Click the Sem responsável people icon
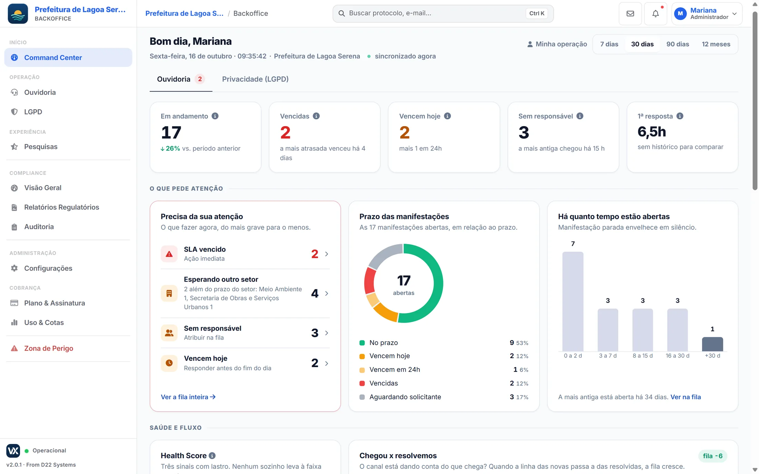Viewport: 759px width, 474px height. 169,333
